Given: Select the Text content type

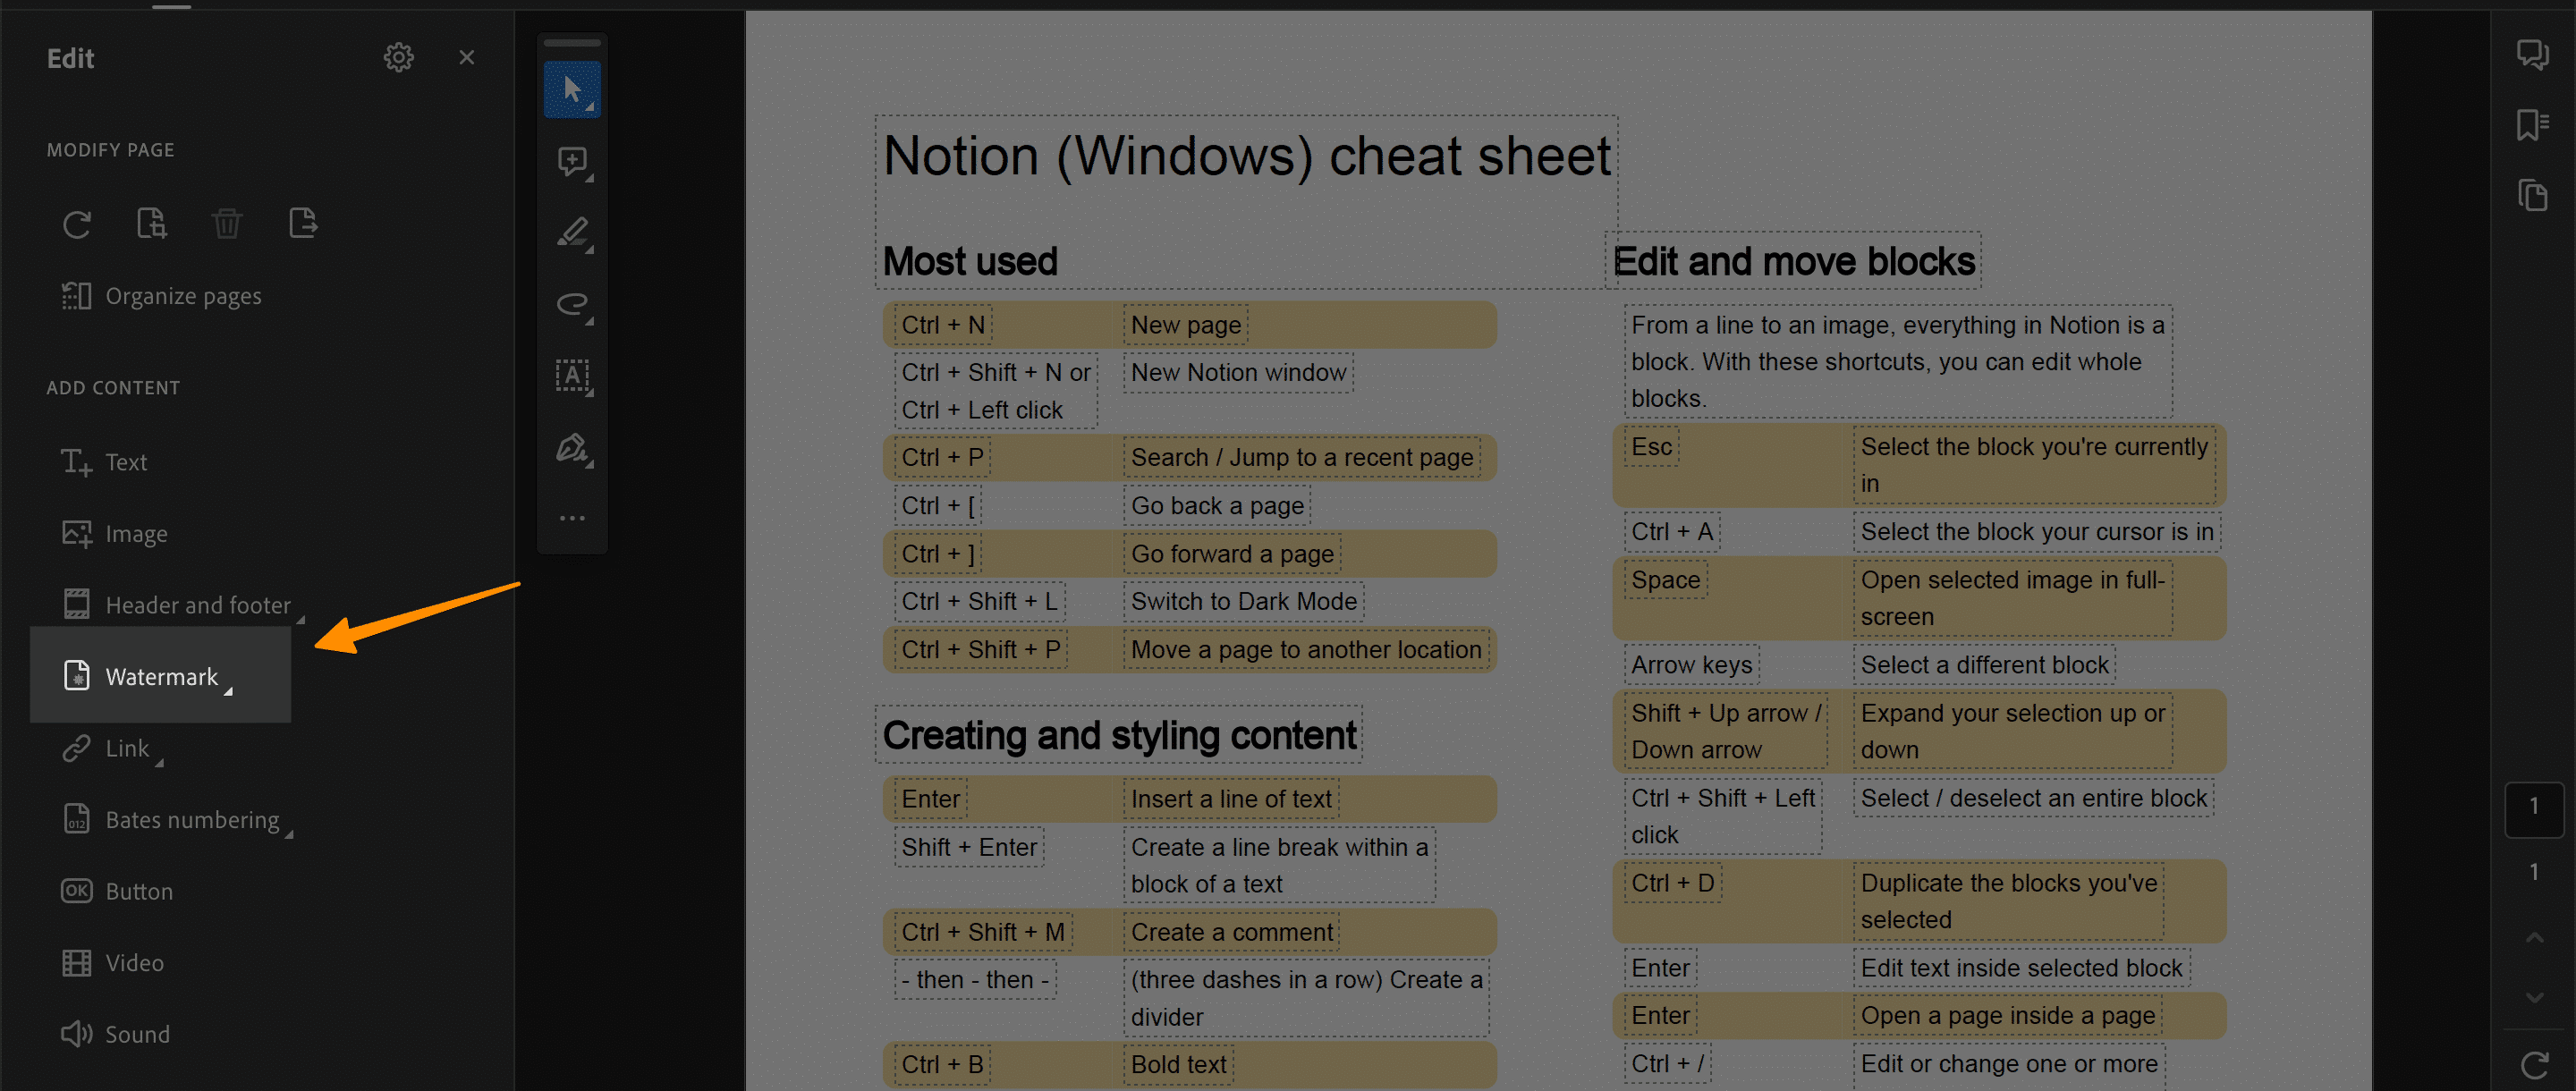Looking at the screenshot, I should pyautogui.click(x=126, y=461).
